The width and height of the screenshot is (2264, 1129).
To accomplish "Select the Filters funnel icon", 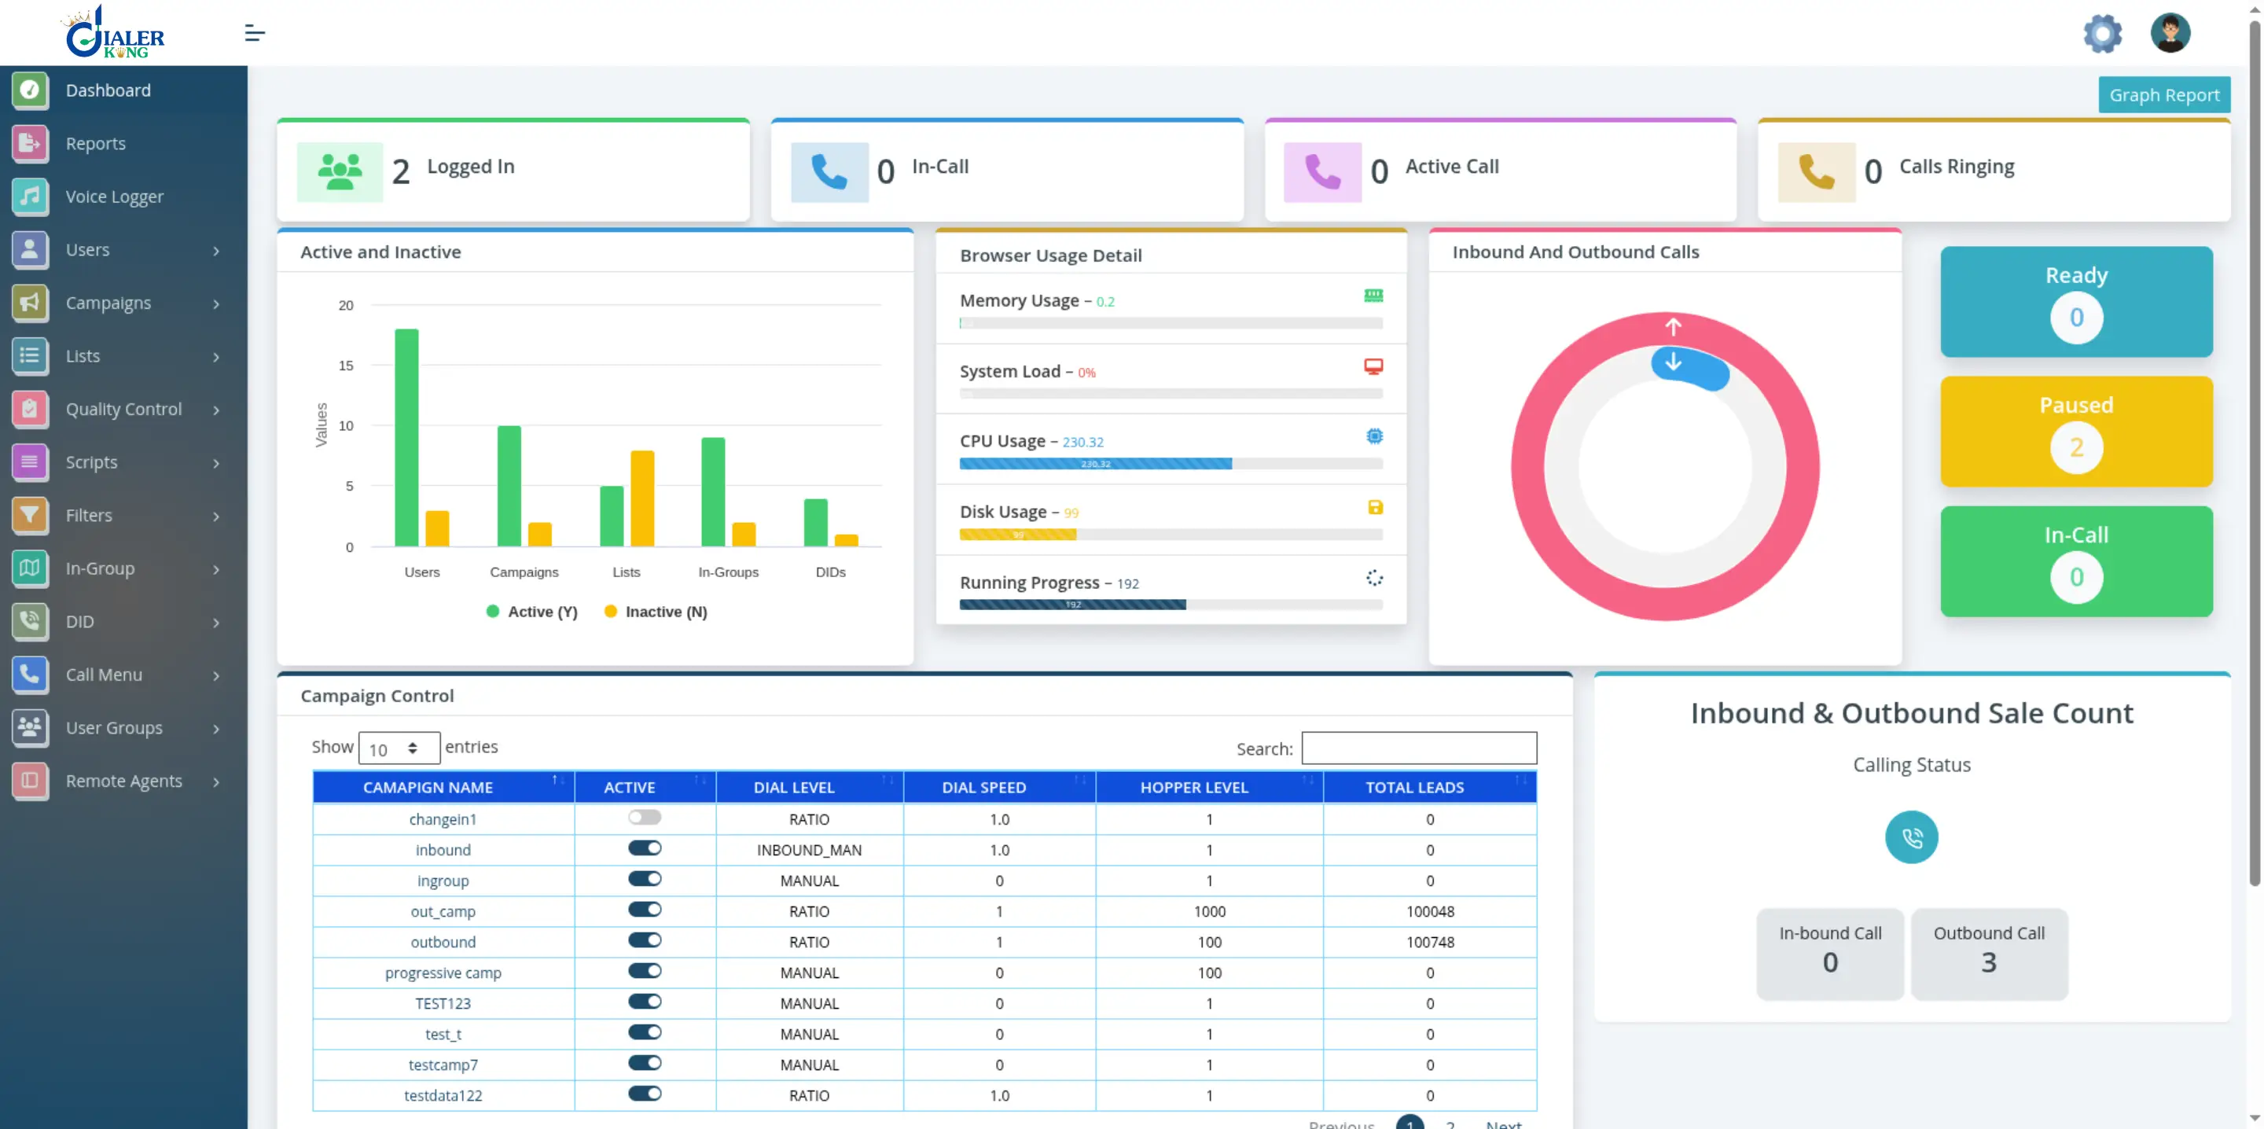I will pos(31,515).
